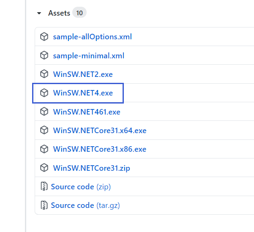Download WinSW.NET461.exe
This screenshot has width=254, height=232.
click(x=87, y=112)
